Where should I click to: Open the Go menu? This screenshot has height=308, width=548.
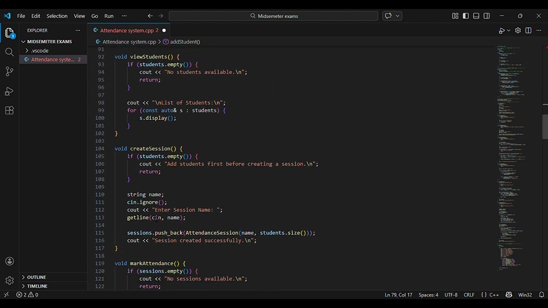[x=95, y=16]
